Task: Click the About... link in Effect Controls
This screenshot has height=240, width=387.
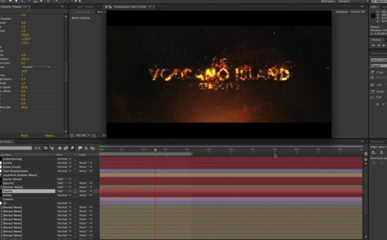Action: coord(50,135)
